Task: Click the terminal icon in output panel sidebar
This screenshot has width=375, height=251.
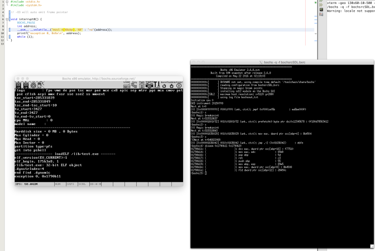Action: (x=321, y=10)
